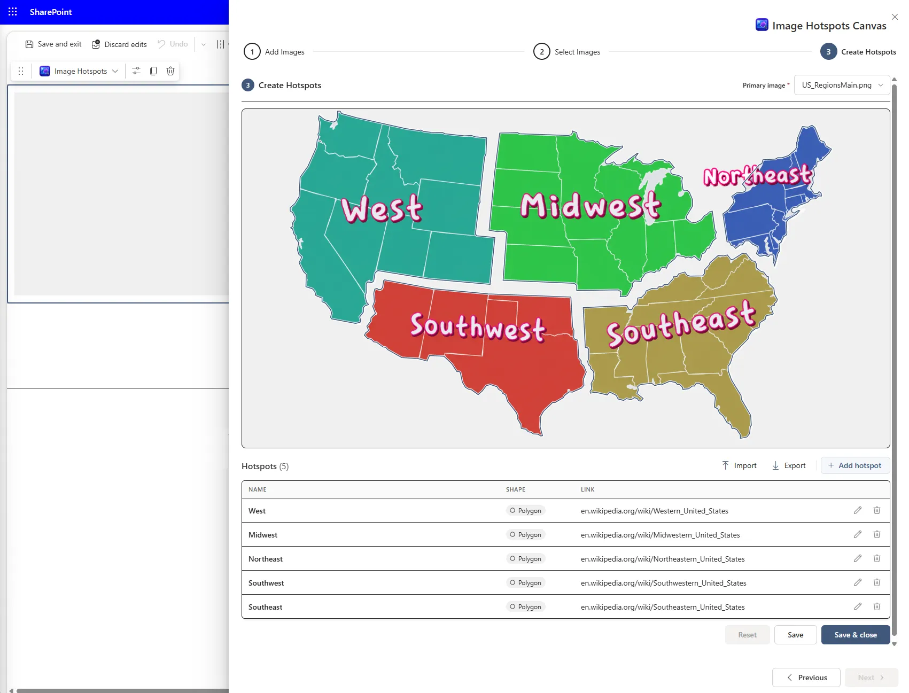Close the Image Hotspots Canvas panel

[895, 17]
